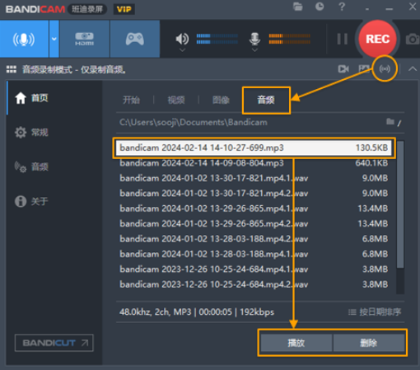Select file bandicam 2024-02-14 14-09-08-804.mp3
The height and width of the screenshot is (370, 420).
[254, 163]
